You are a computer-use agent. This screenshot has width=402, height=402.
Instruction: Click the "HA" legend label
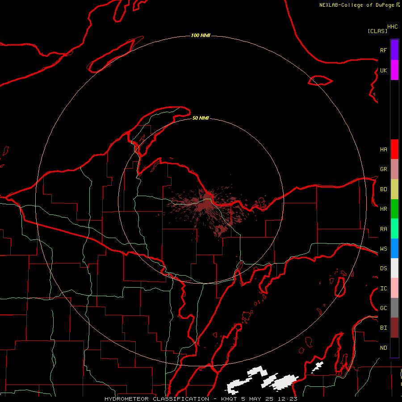383,150
